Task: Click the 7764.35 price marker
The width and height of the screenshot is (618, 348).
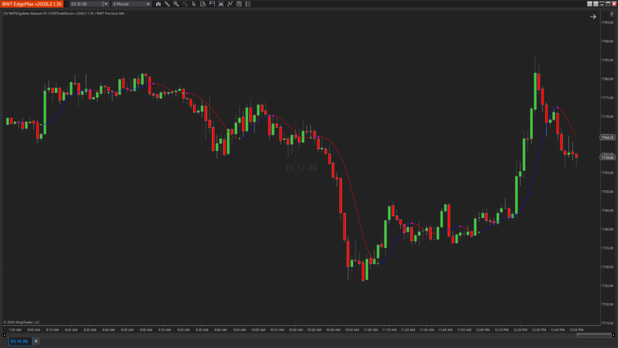Action: click(607, 138)
